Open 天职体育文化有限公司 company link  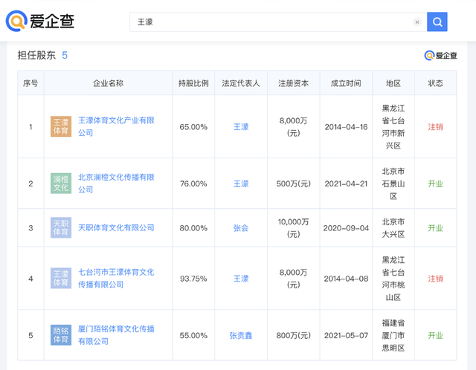(x=116, y=228)
